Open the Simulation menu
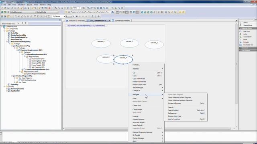The width and height of the screenshot is (257, 144). [x=21, y=5]
